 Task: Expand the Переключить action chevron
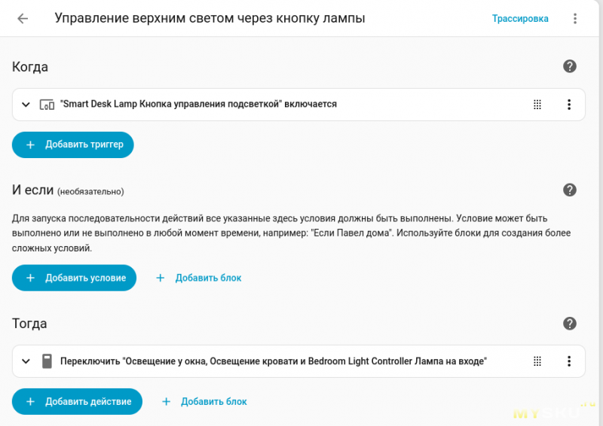pos(26,361)
